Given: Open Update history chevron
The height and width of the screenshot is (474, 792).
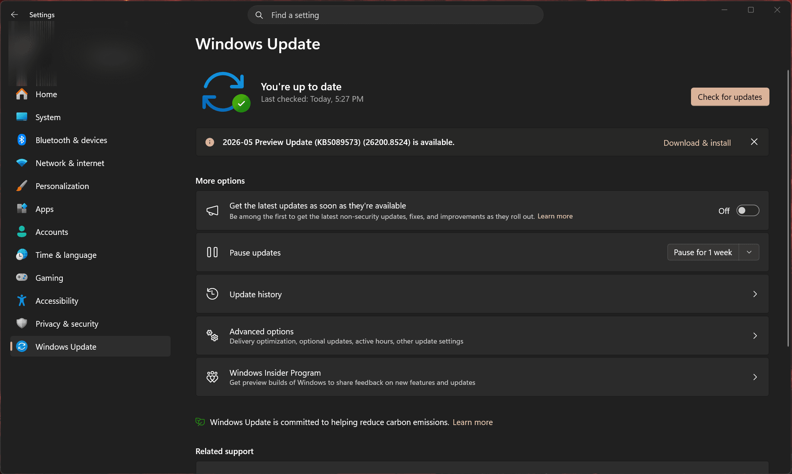Looking at the screenshot, I should click(755, 294).
